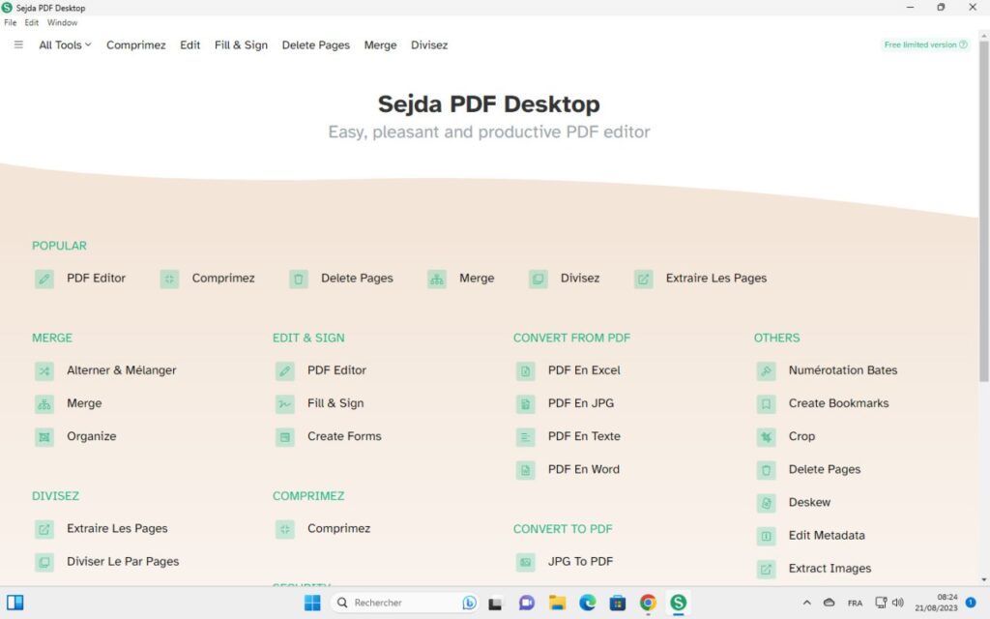Open Google Chrome from the taskbar
Screen dimensions: 990x619
click(x=648, y=603)
